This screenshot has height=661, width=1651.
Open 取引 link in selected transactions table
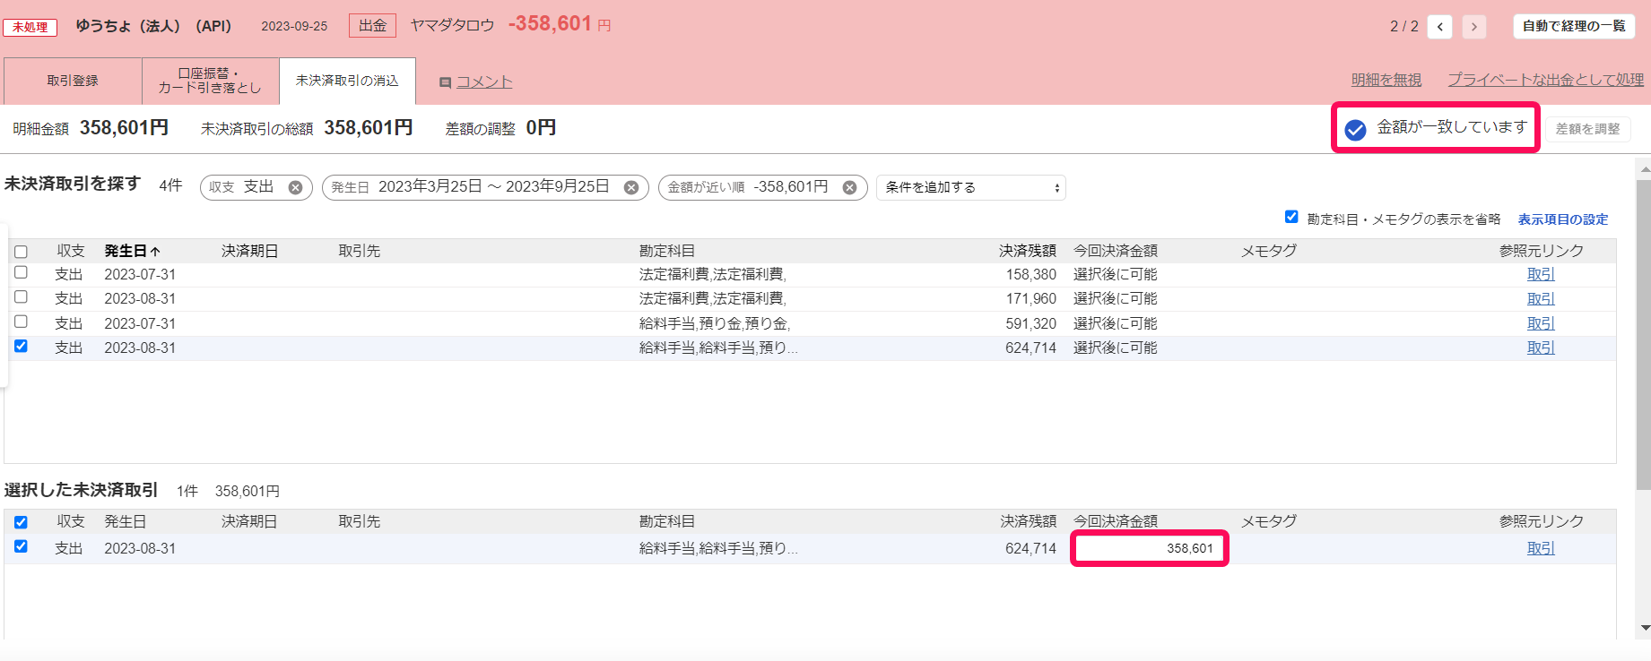tap(1541, 548)
